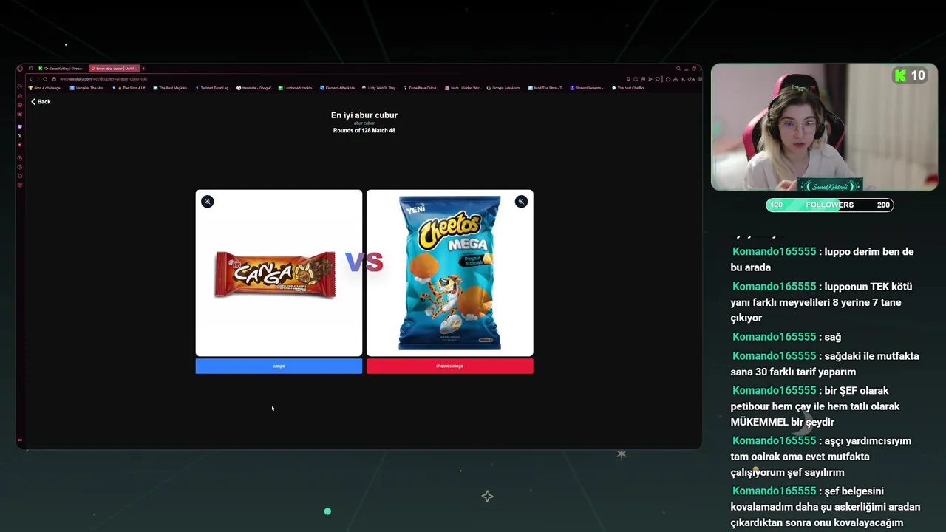Click the Kick viewer count badge showing 10
The width and height of the screenshot is (946, 532).
pyautogui.click(x=909, y=75)
